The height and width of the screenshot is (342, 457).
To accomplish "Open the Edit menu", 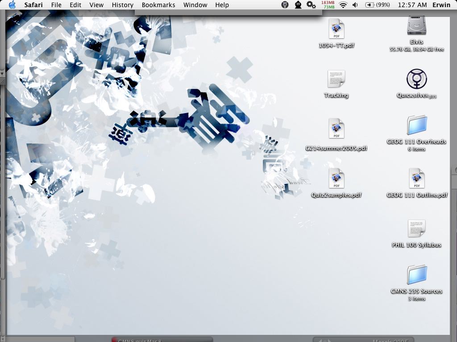I will click(x=75, y=5).
